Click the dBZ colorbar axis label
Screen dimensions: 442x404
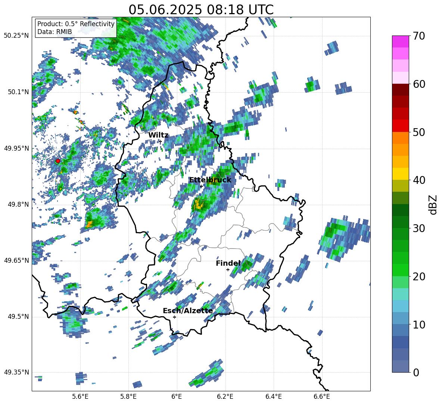coord(433,204)
